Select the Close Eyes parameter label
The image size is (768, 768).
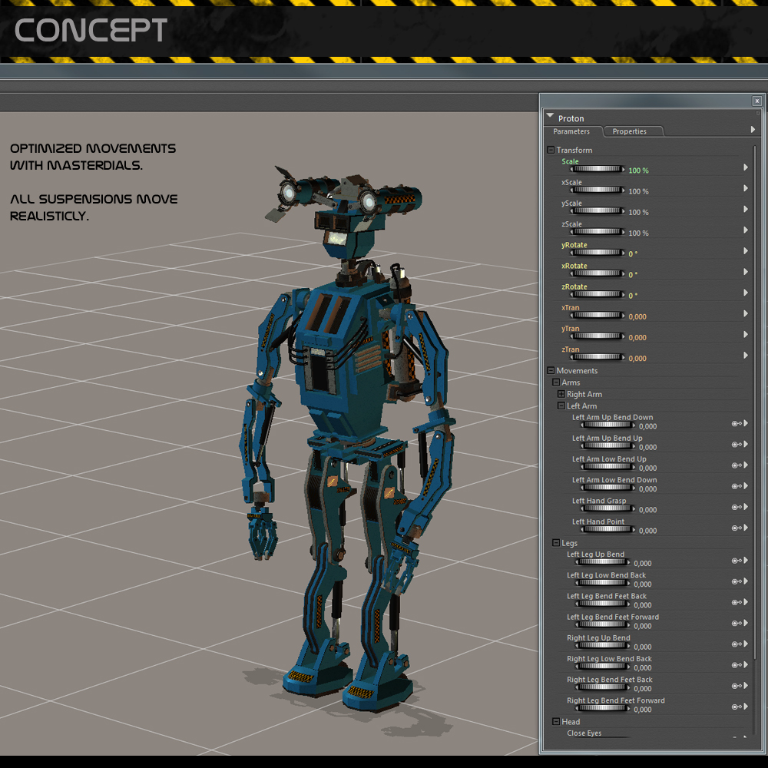pos(584,733)
